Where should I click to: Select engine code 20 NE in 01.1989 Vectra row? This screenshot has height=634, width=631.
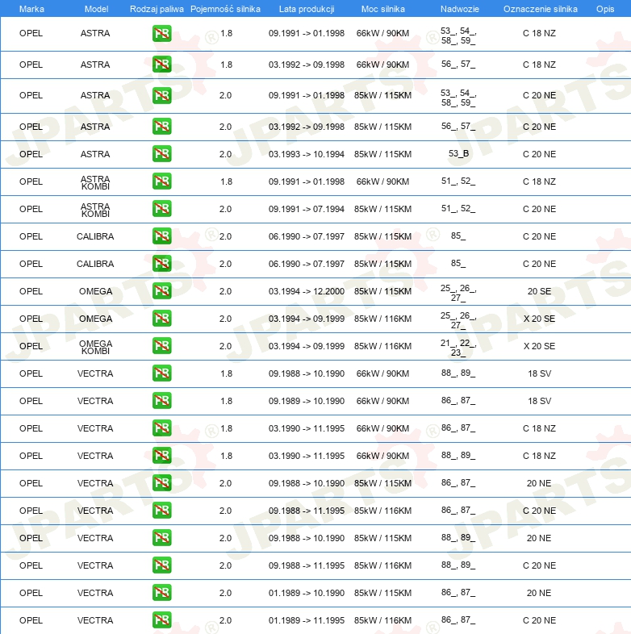pyautogui.click(x=539, y=593)
